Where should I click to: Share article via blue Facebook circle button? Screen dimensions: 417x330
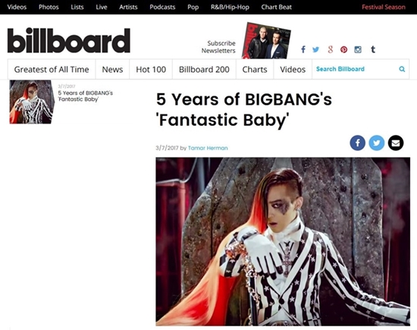point(357,143)
